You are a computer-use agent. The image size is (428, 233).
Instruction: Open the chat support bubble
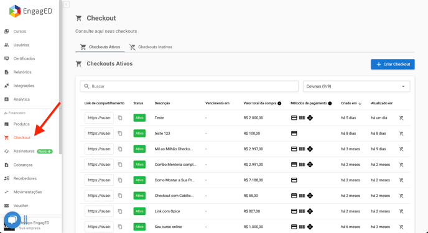click(x=12, y=220)
